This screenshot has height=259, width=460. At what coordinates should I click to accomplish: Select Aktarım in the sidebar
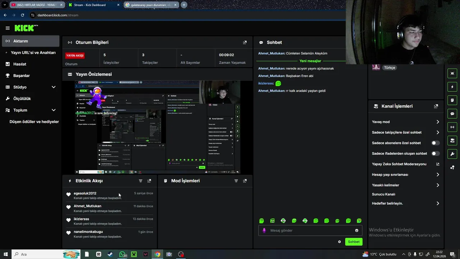tap(31, 41)
